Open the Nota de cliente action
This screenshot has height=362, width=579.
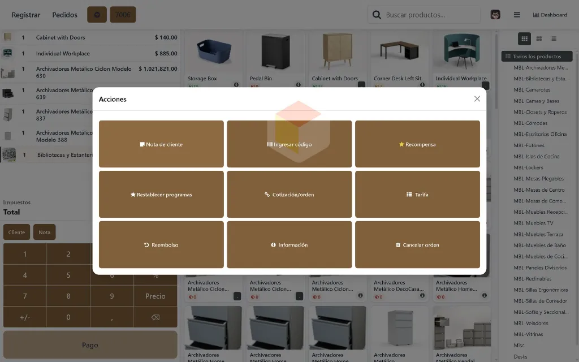click(161, 144)
